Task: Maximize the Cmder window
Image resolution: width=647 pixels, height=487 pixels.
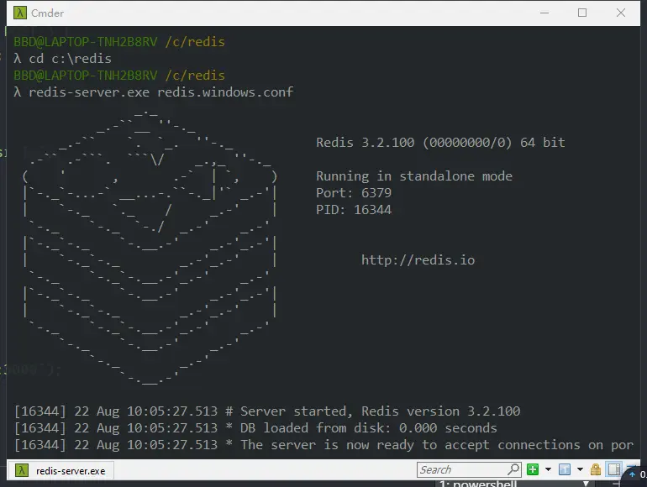Action: [582, 13]
